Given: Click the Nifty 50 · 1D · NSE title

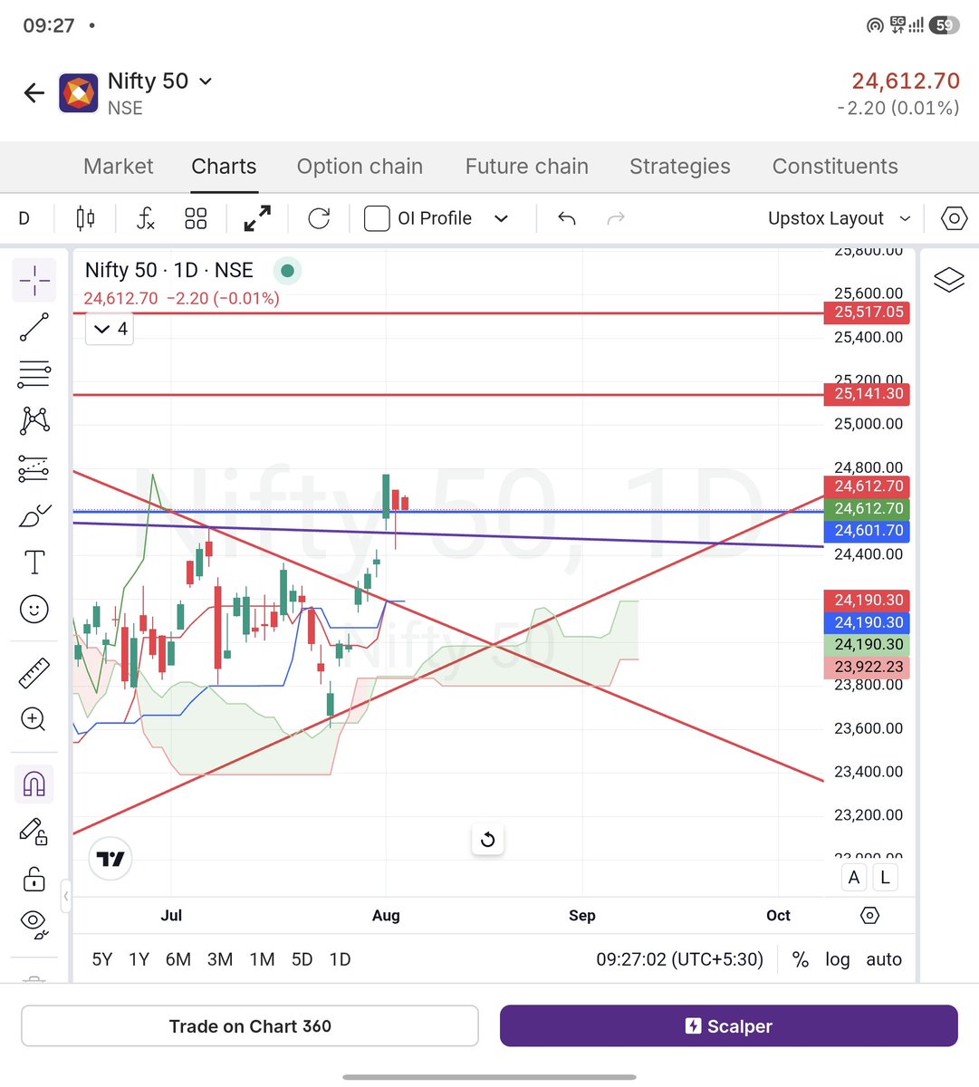Looking at the screenshot, I should [x=168, y=270].
